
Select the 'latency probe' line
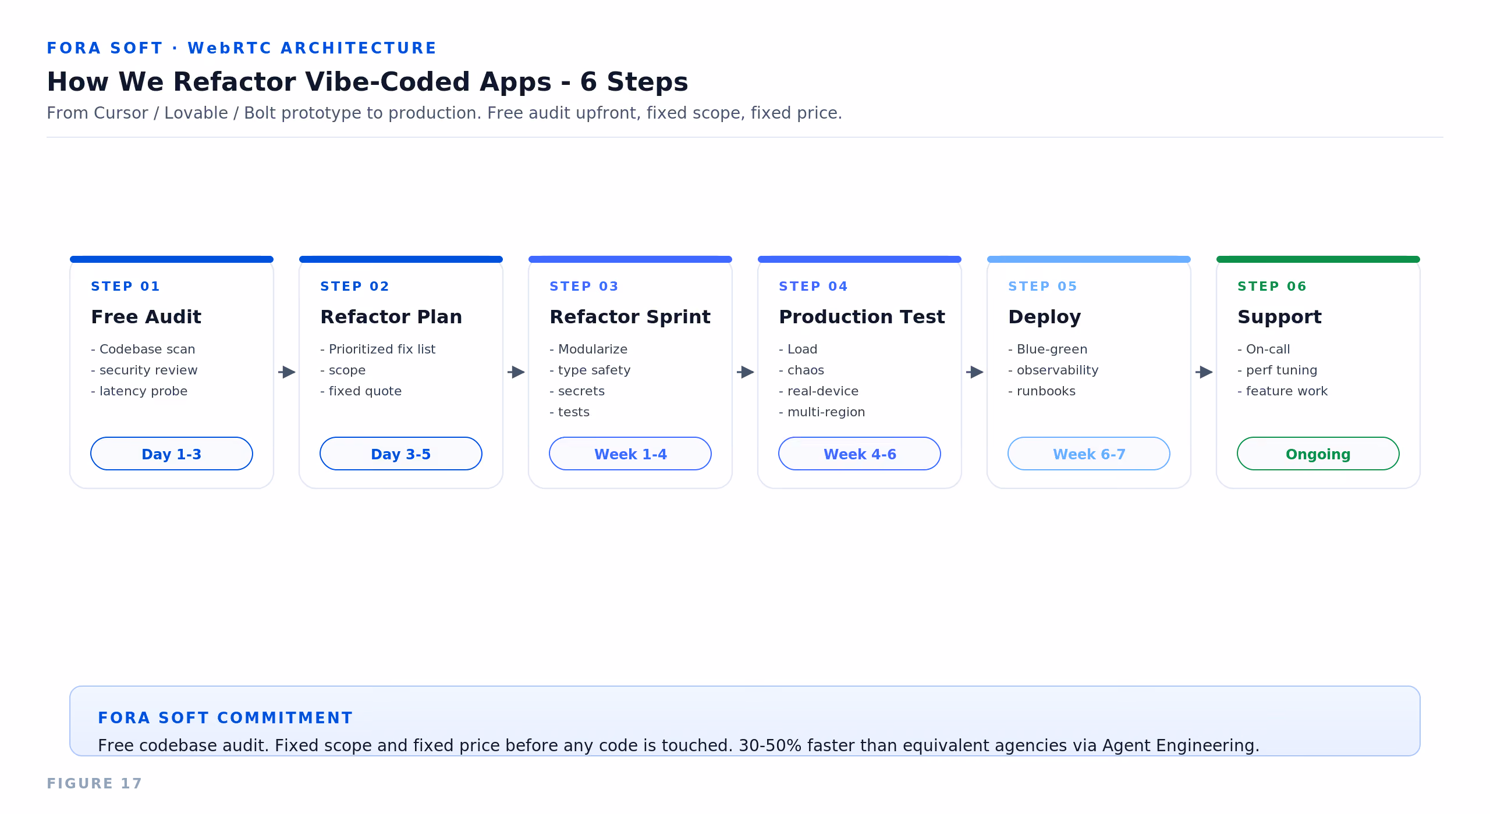[139, 391]
